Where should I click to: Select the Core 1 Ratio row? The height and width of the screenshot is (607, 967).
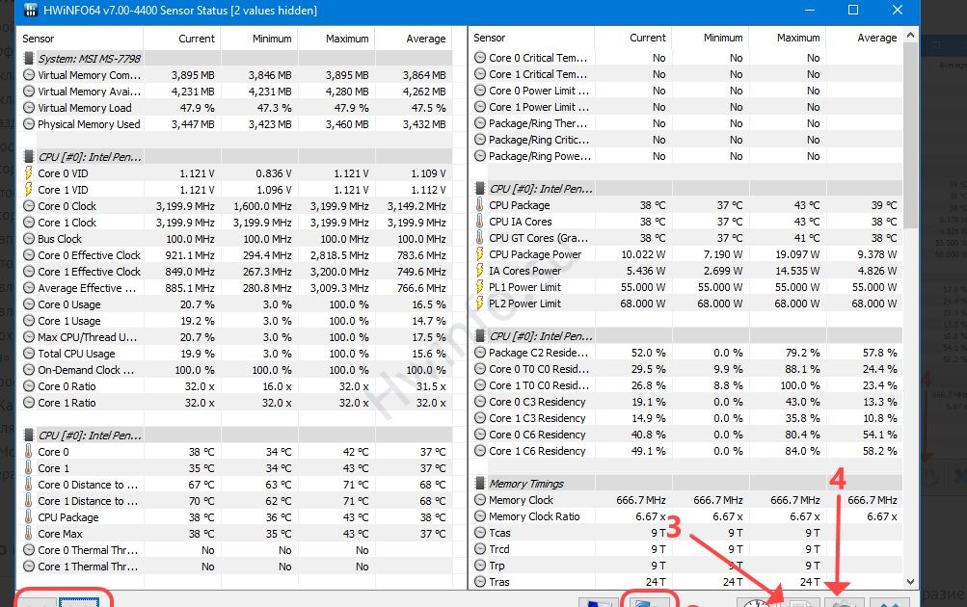pyautogui.click(x=237, y=403)
